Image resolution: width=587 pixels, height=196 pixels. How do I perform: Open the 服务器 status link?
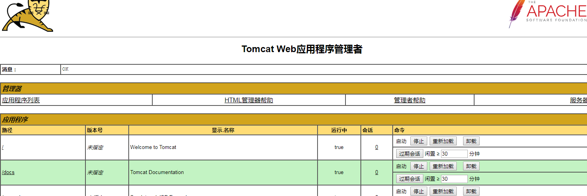578,100
